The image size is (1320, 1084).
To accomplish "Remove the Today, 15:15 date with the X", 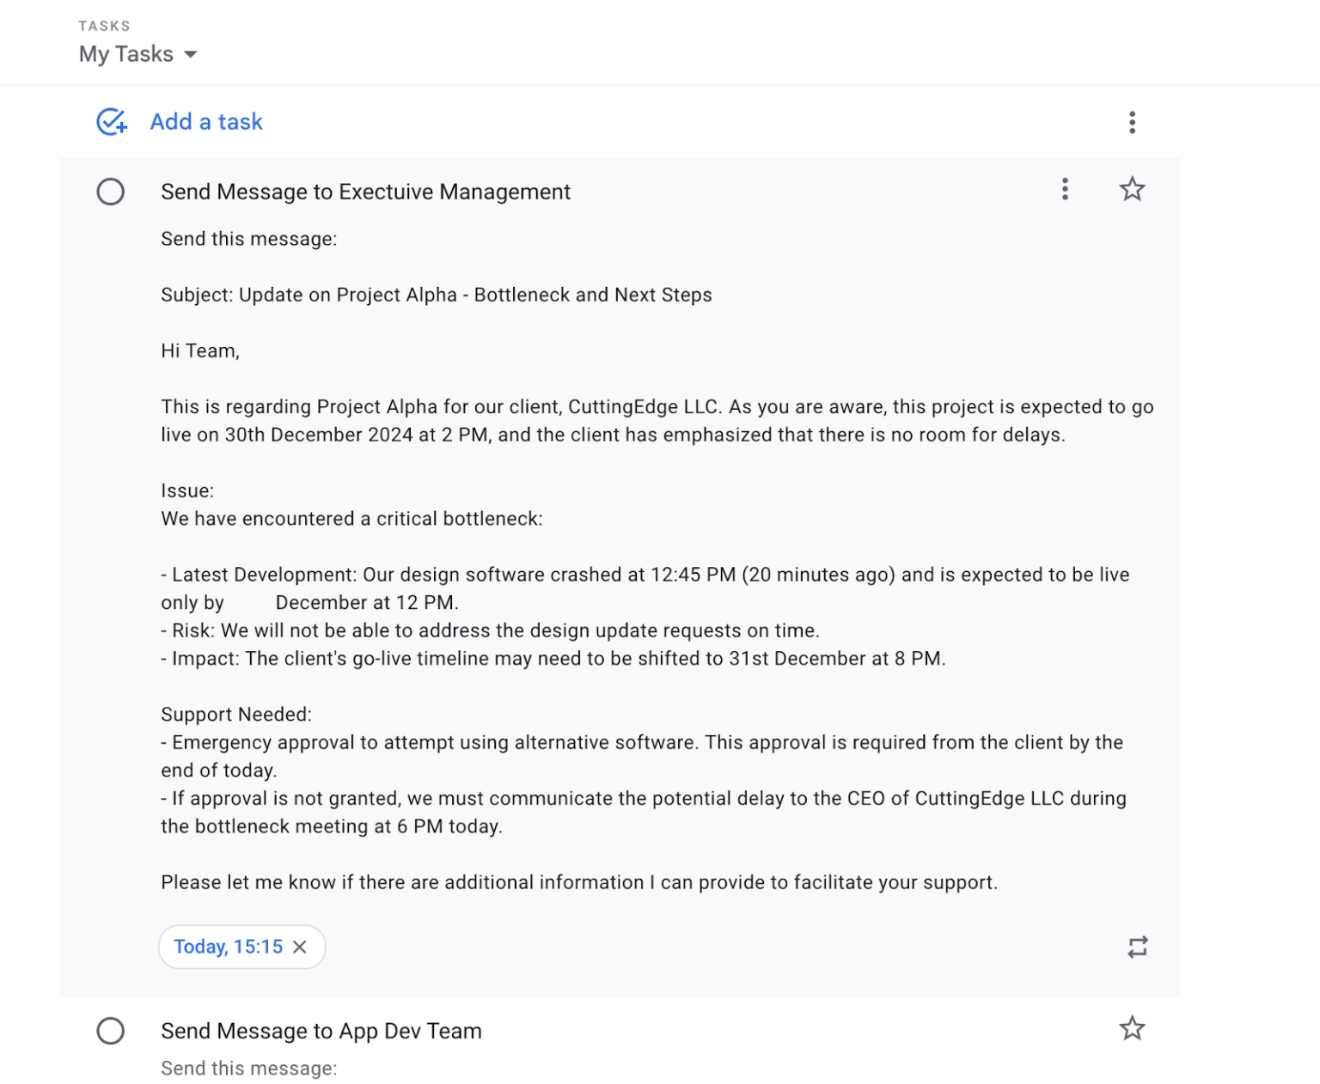I will [x=300, y=947].
